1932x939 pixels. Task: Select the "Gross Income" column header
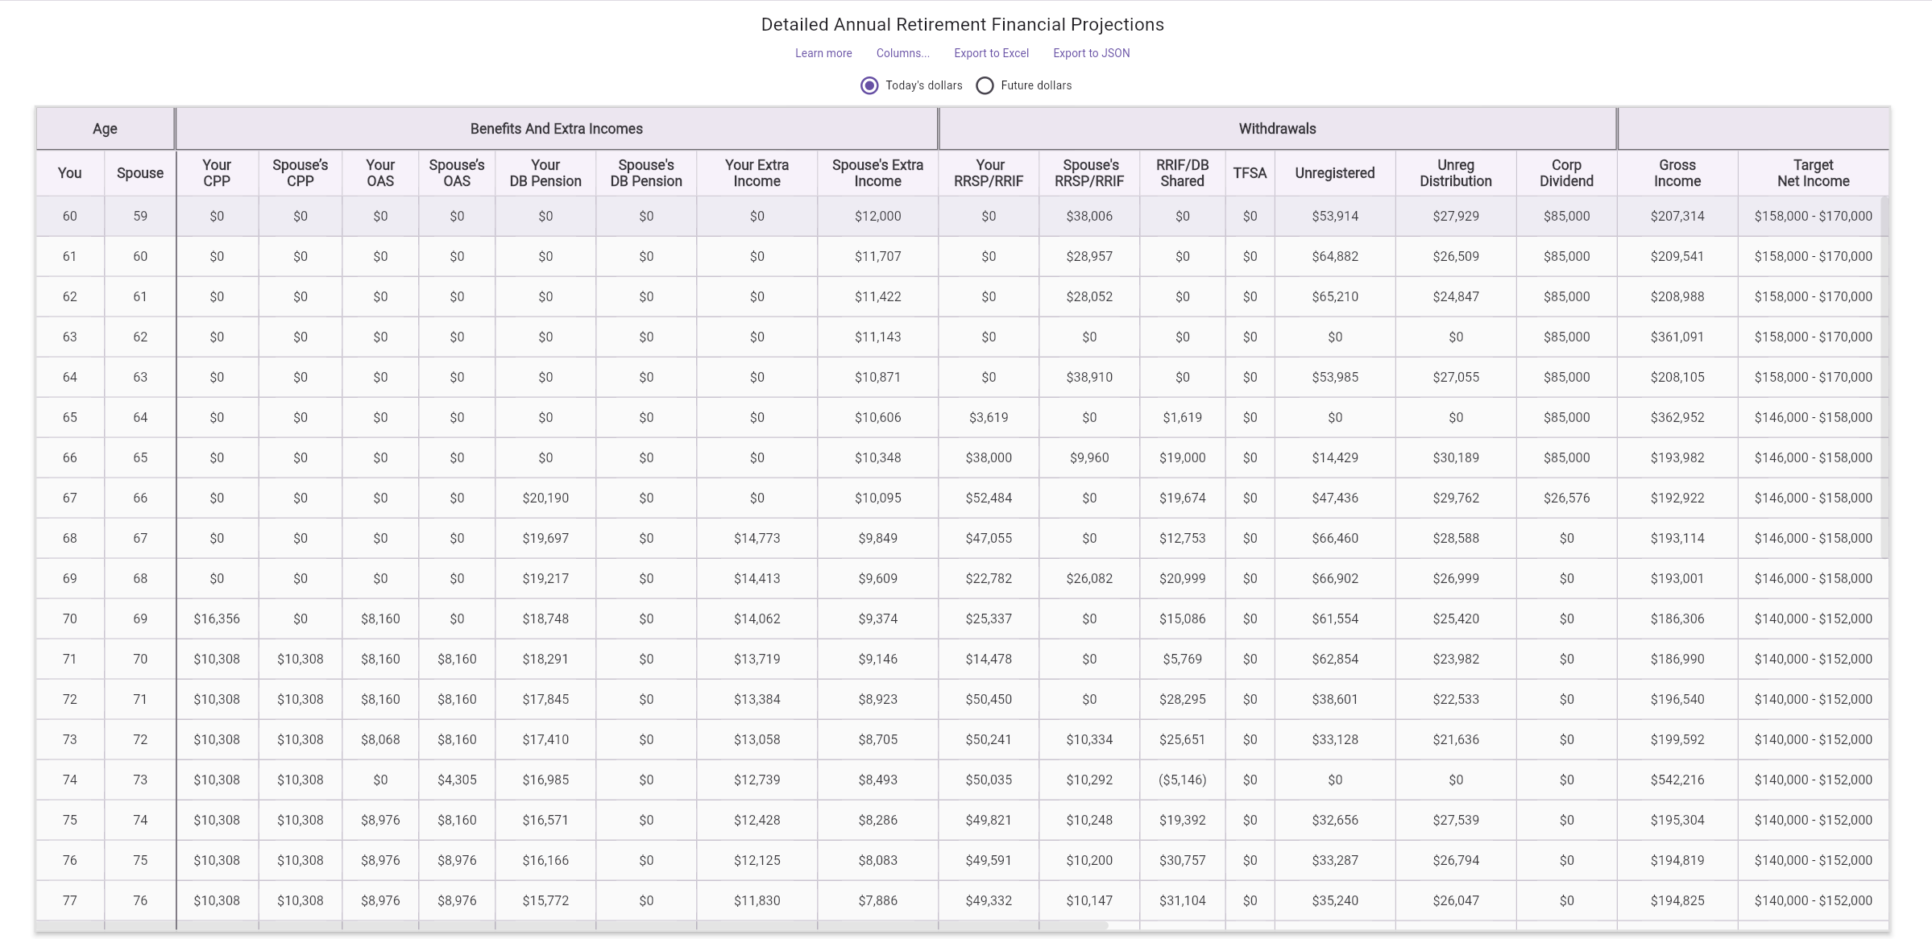[1678, 173]
